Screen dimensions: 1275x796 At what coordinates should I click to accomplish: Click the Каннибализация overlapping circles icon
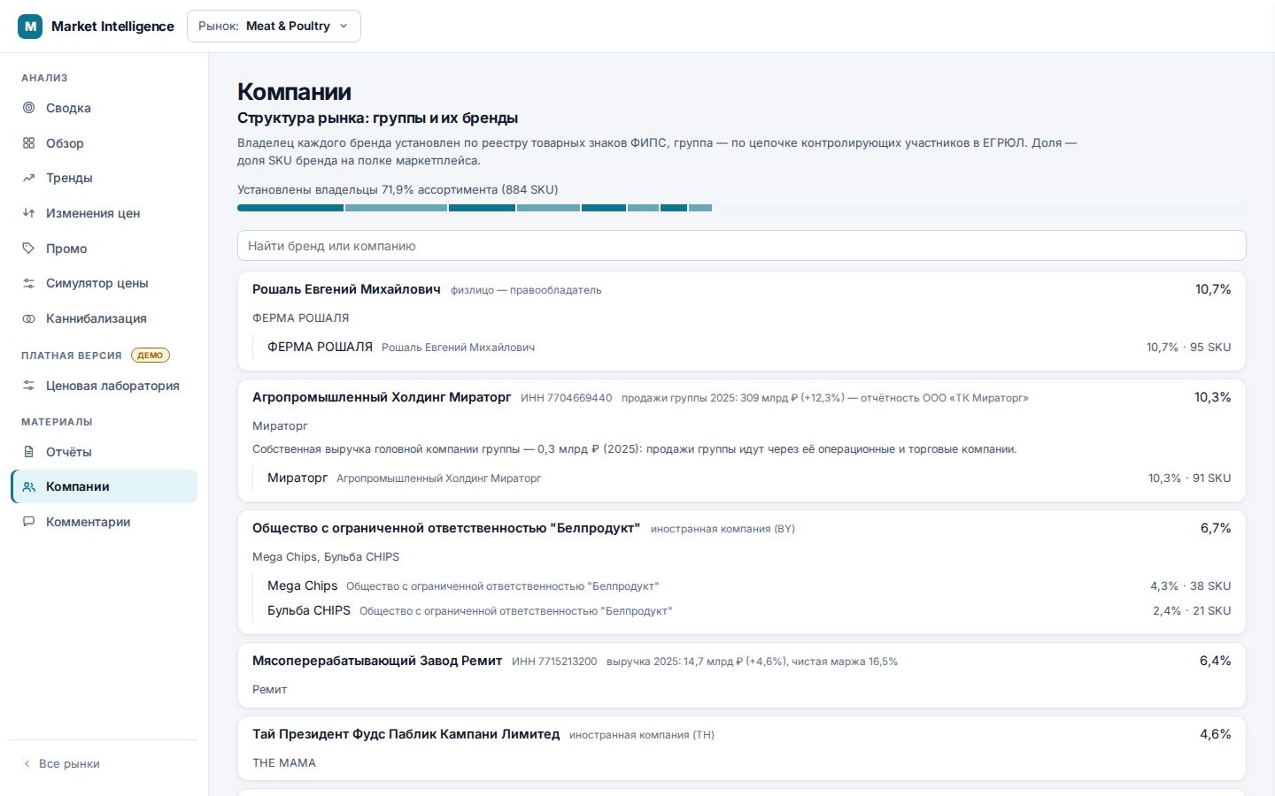(x=29, y=318)
